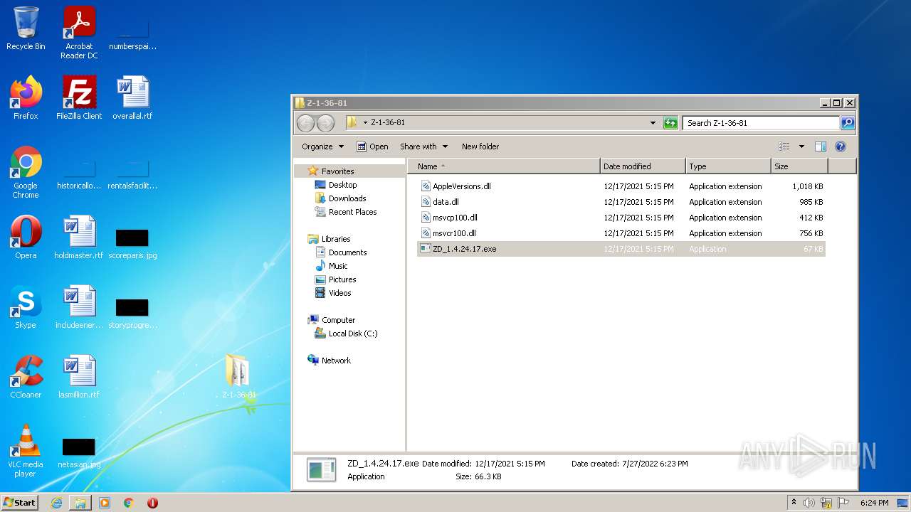Select Libraries node in navigation pane
This screenshot has width=911, height=512.
tap(329, 239)
